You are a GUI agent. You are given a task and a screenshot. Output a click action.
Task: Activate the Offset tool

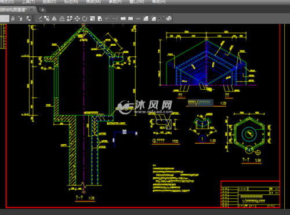[x=62, y=19]
